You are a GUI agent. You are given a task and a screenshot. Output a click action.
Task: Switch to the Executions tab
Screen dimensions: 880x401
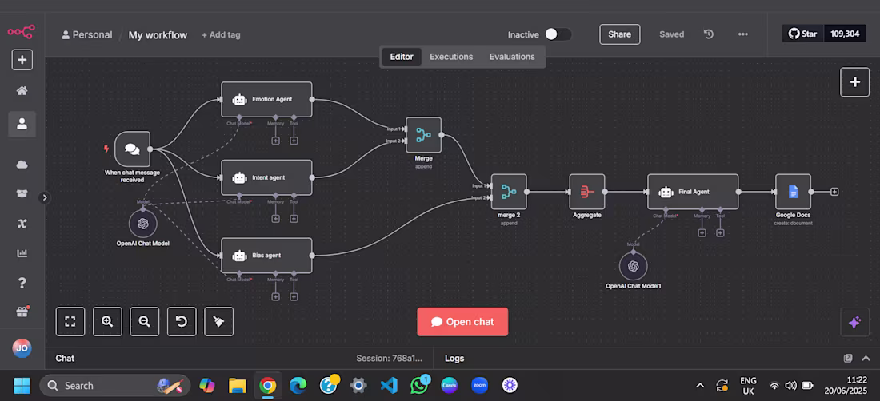point(451,57)
